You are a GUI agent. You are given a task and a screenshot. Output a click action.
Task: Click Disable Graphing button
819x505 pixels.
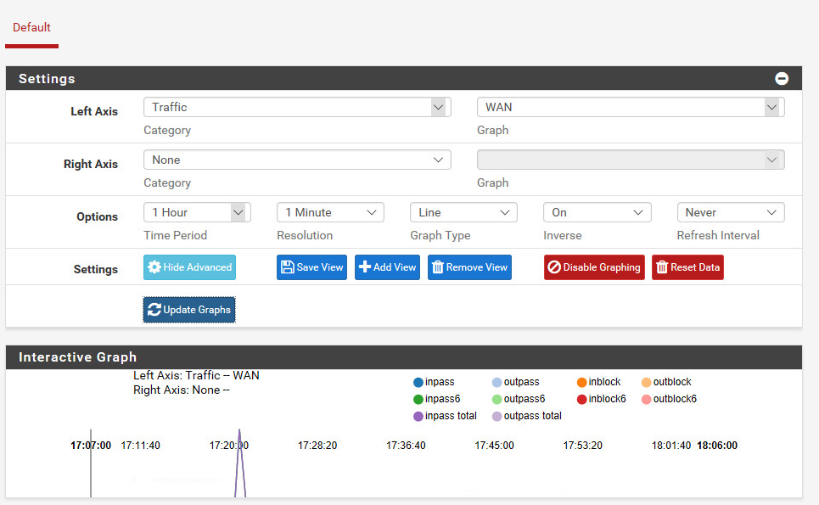(x=594, y=267)
